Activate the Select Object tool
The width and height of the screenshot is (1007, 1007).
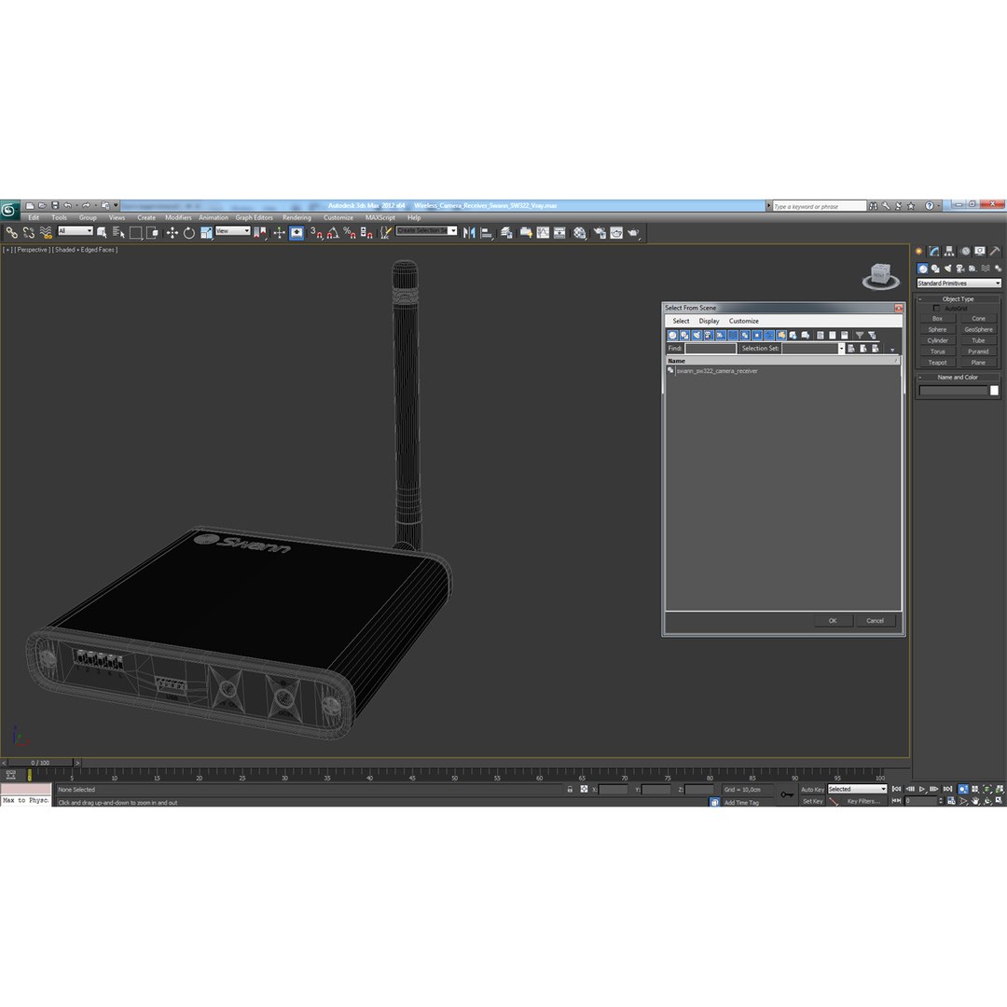pyautogui.click(x=102, y=232)
